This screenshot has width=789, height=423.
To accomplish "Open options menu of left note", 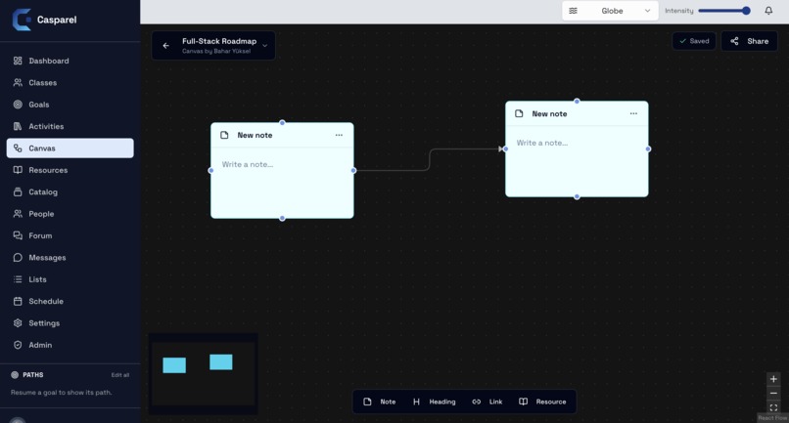I will point(339,135).
